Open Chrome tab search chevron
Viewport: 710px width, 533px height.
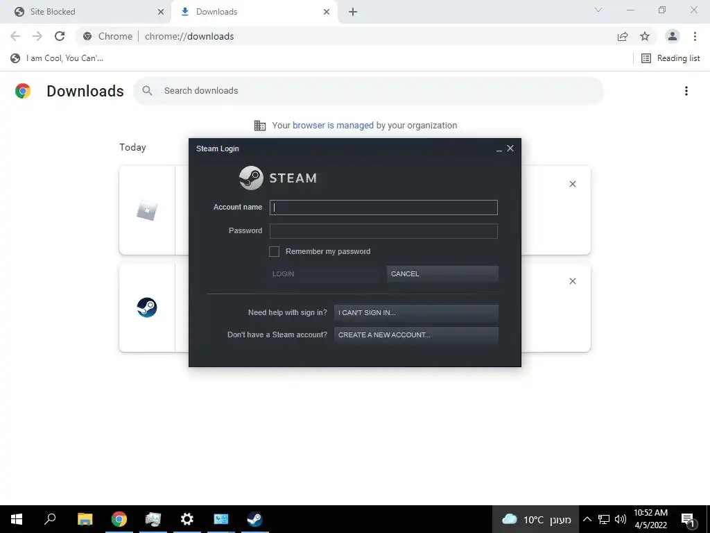click(x=598, y=10)
